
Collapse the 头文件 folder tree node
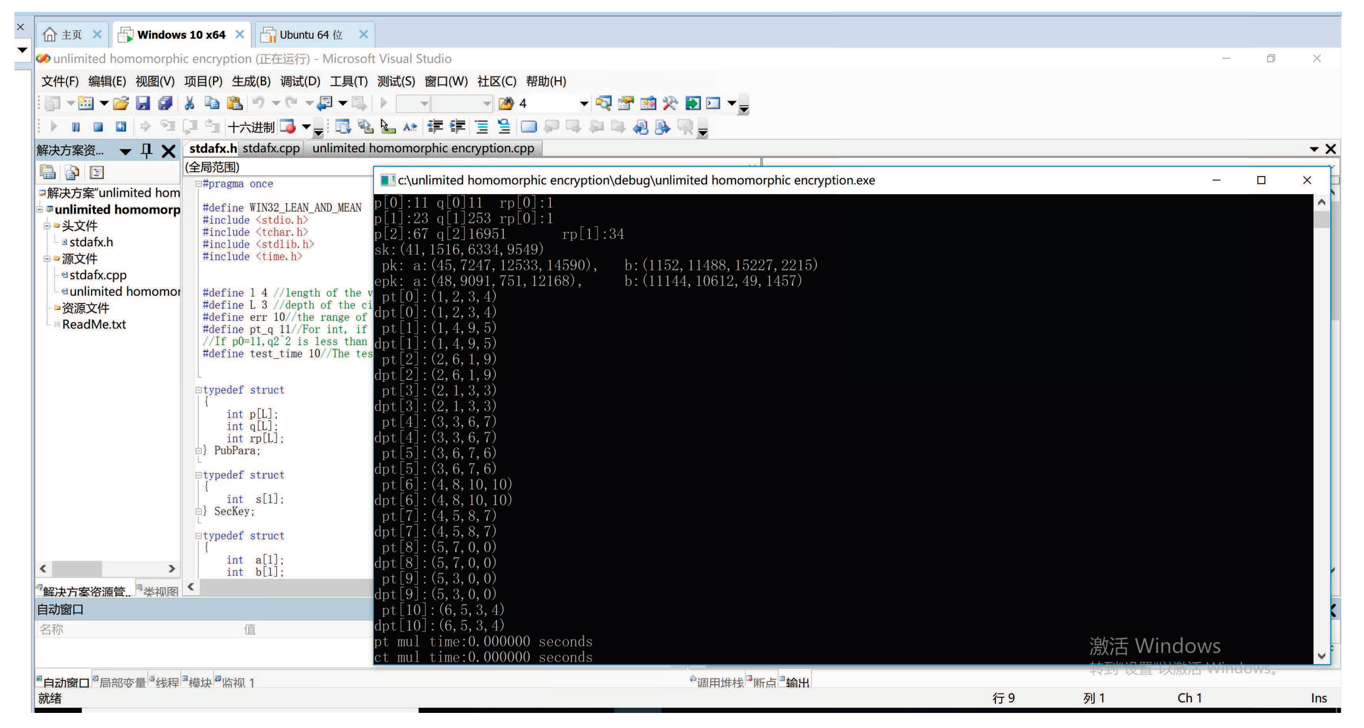click(47, 226)
